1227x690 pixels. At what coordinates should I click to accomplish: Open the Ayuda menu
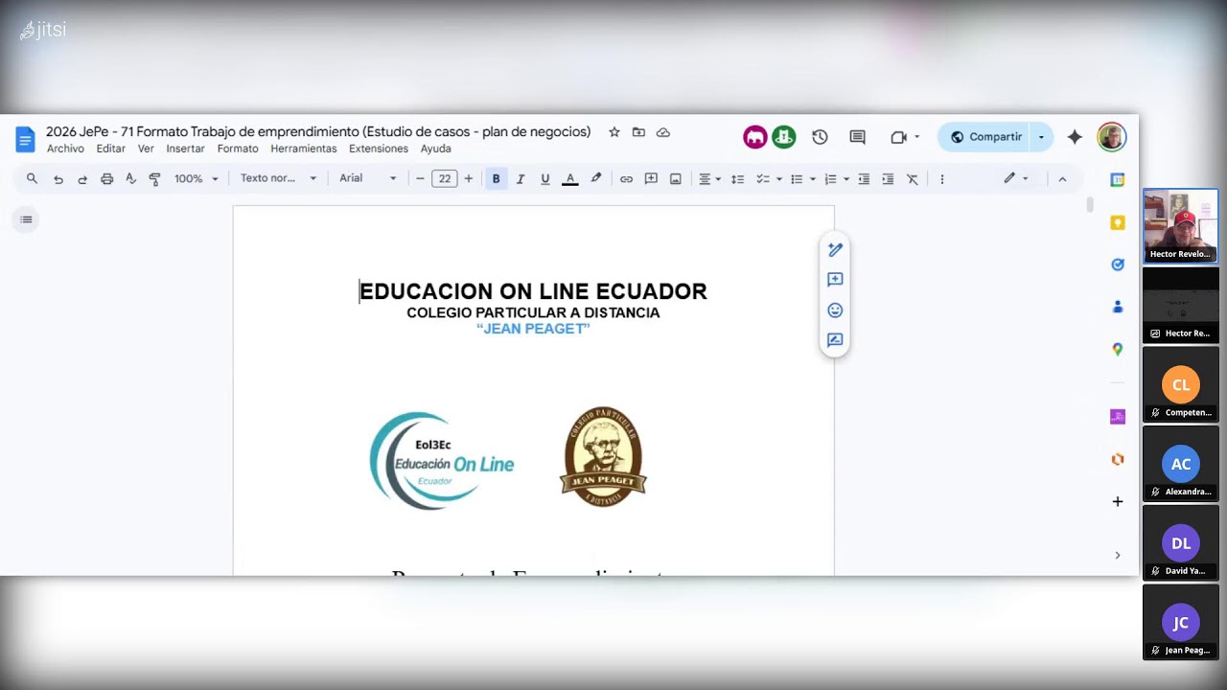click(435, 149)
